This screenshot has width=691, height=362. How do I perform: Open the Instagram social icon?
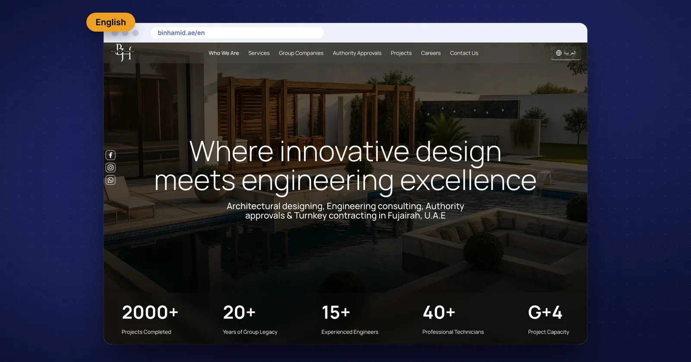111,168
